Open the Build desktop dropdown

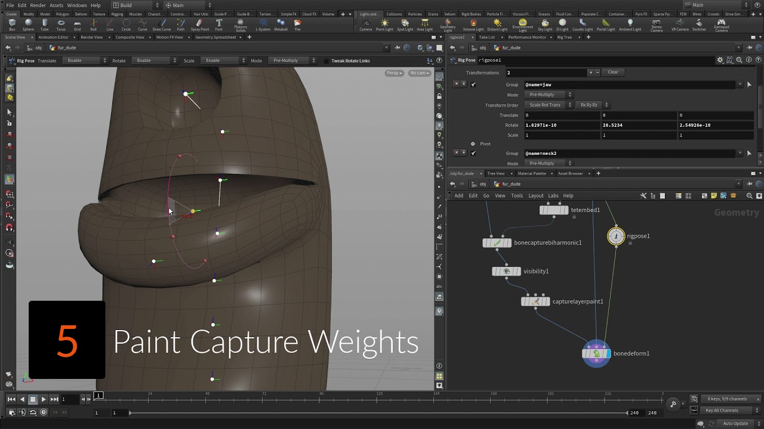[x=137, y=5]
